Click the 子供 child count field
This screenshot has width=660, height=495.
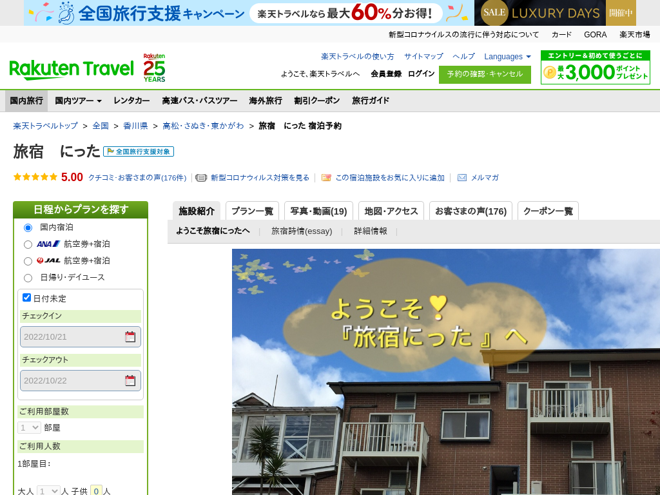pos(96,490)
